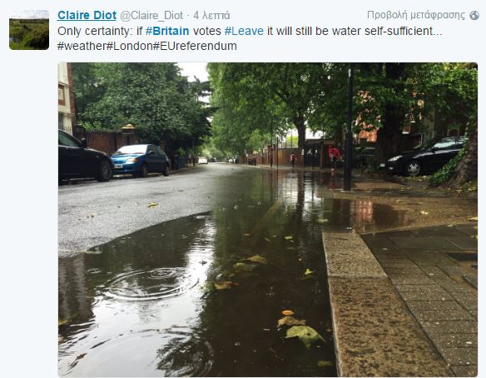
Task: Click the #EUreferendum hashtag text
Action: click(x=195, y=46)
